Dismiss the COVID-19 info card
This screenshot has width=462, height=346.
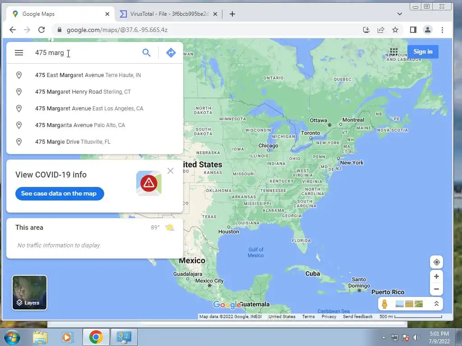point(170,171)
